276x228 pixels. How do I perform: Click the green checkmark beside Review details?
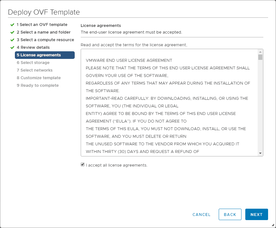click(x=12, y=47)
